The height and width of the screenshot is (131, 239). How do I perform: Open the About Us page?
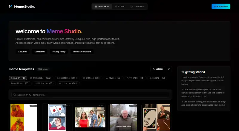click(22, 52)
